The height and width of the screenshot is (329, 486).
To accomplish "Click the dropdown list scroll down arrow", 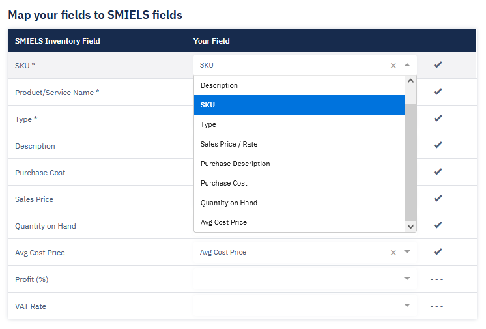I will (410, 227).
